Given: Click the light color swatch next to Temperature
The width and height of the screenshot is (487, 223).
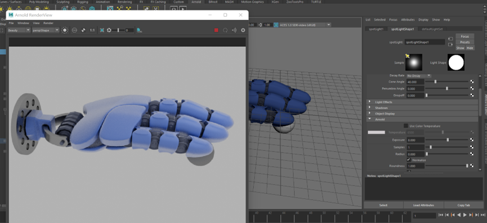Looking at the screenshot, I should point(376,132).
